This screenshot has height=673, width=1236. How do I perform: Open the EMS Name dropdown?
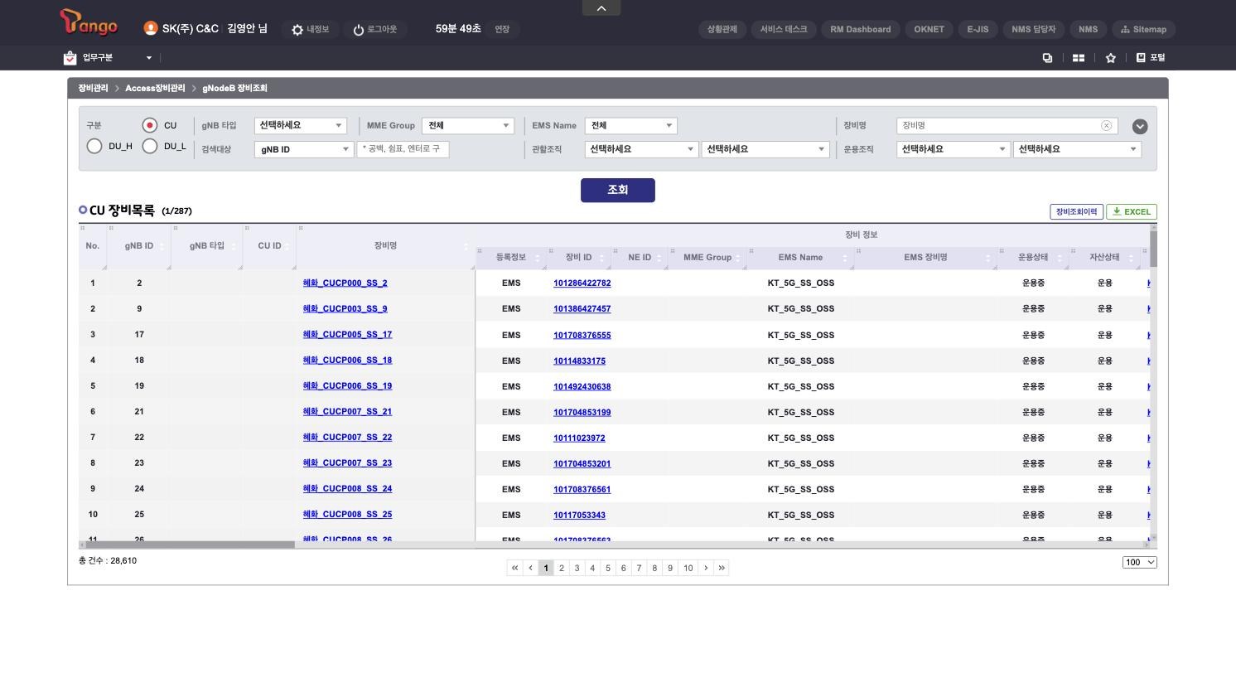pos(630,125)
